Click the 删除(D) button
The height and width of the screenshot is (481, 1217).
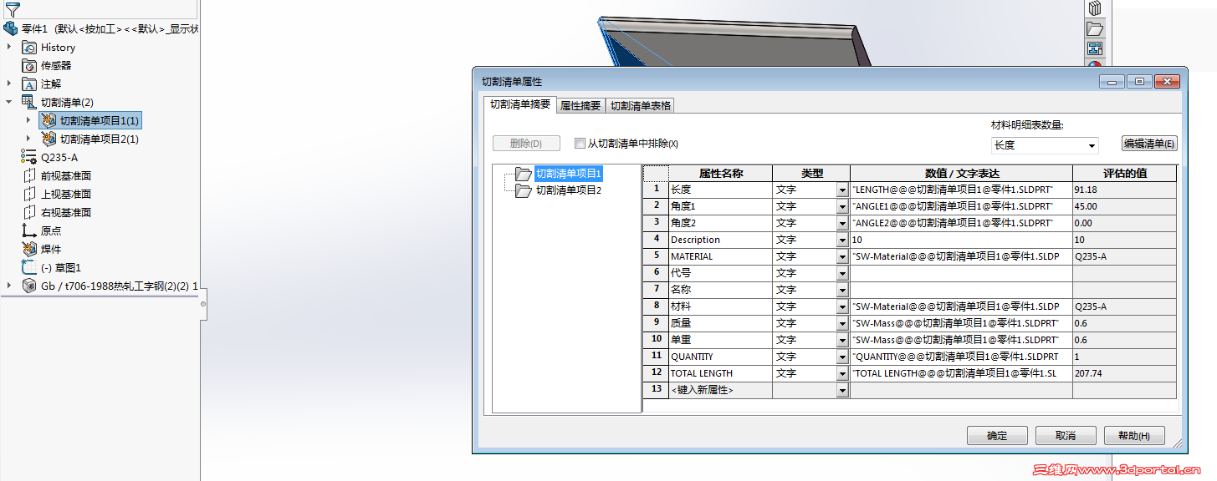click(x=526, y=144)
